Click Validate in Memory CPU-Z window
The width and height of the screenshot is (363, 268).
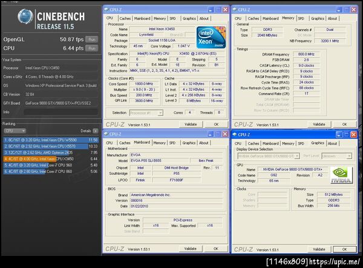click(x=319, y=124)
